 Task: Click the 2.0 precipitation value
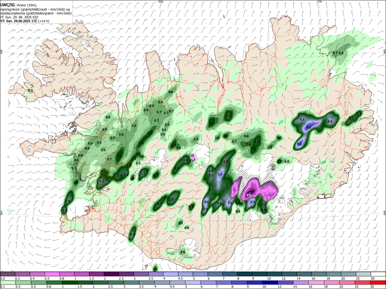pyautogui.click(x=238, y=203)
